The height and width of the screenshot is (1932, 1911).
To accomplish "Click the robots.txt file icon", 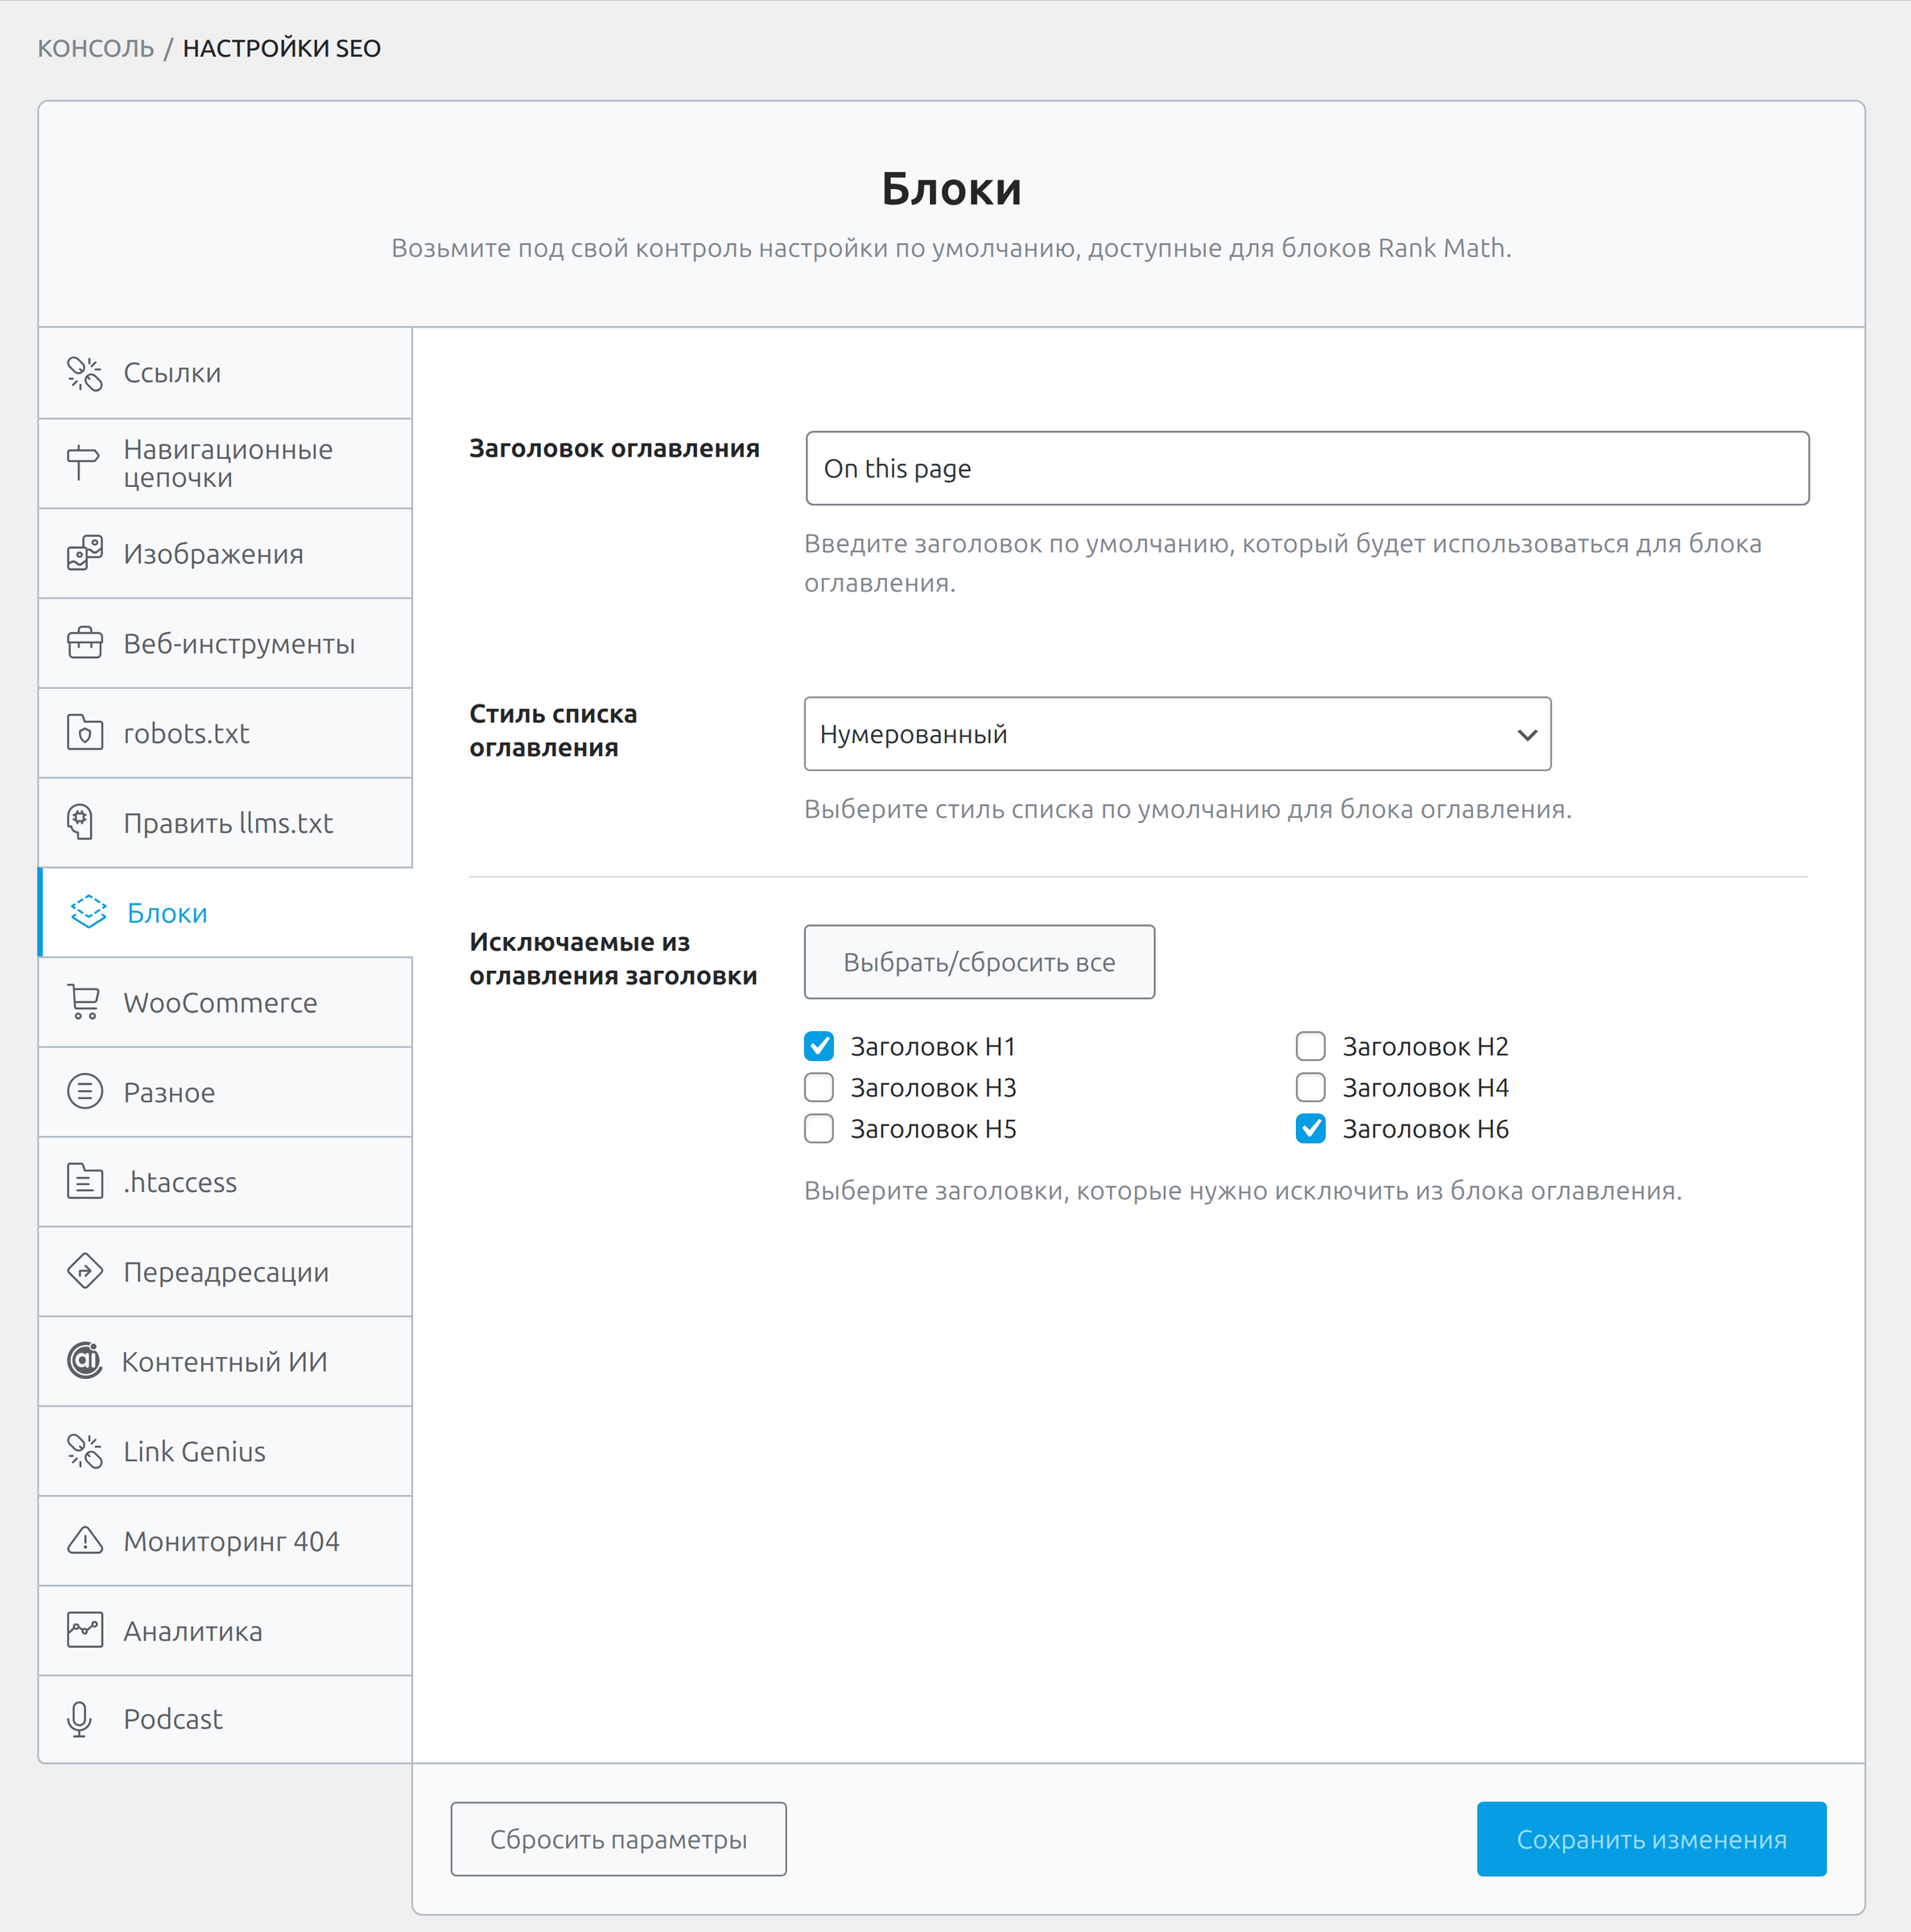I will 85,733.
